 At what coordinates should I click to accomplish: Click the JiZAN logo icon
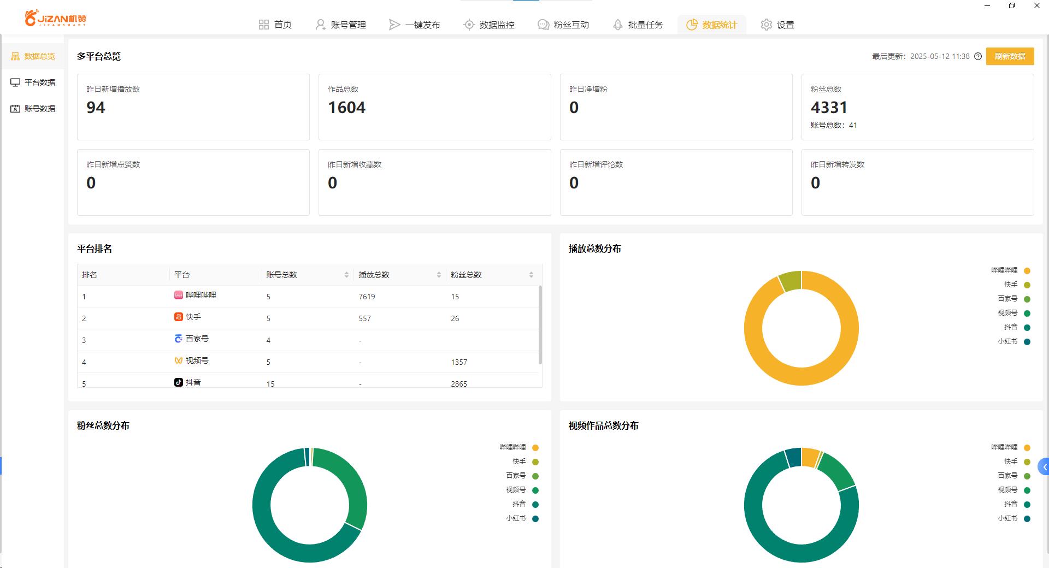point(32,17)
